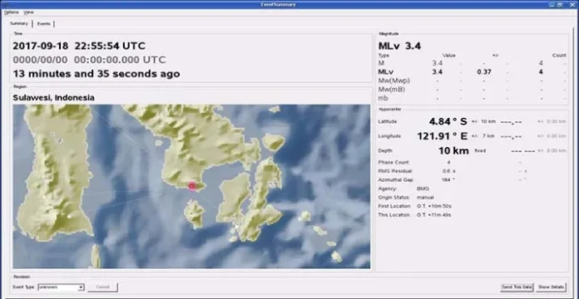Minimize the EventSummary window
The width and height of the screenshot is (579, 299).
(x=552, y=4)
